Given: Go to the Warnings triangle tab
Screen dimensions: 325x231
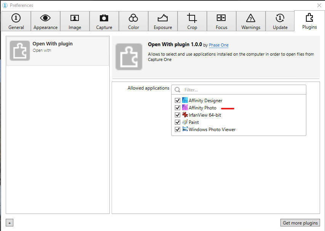Looking at the screenshot, I should click(x=251, y=21).
